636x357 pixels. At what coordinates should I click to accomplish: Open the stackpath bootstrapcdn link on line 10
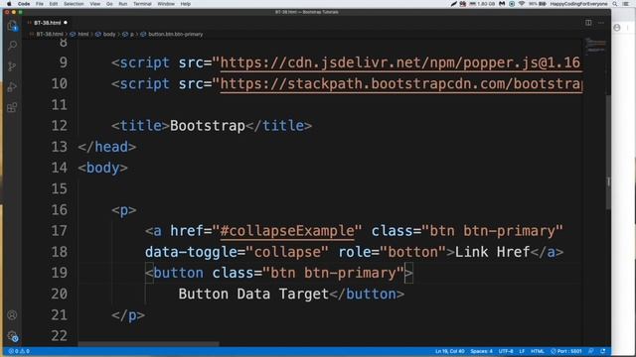(x=400, y=83)
